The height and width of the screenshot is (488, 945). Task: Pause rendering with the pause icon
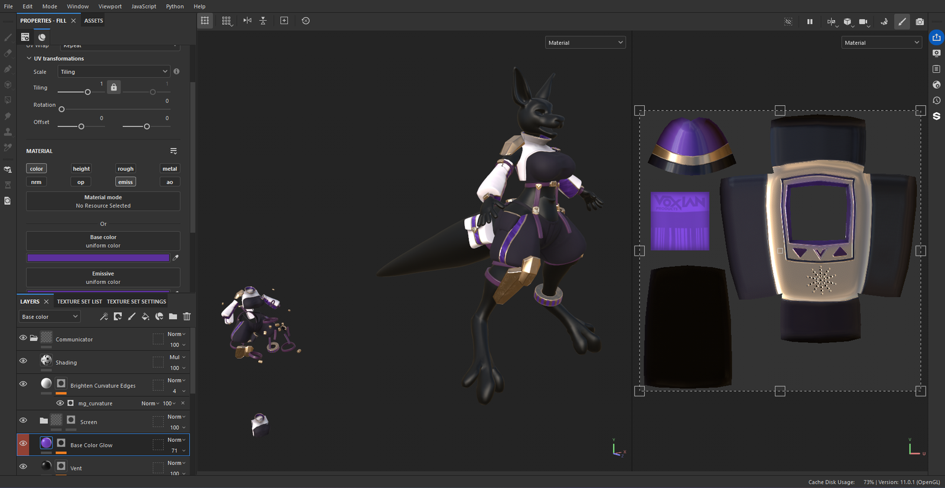pos(810,21)
